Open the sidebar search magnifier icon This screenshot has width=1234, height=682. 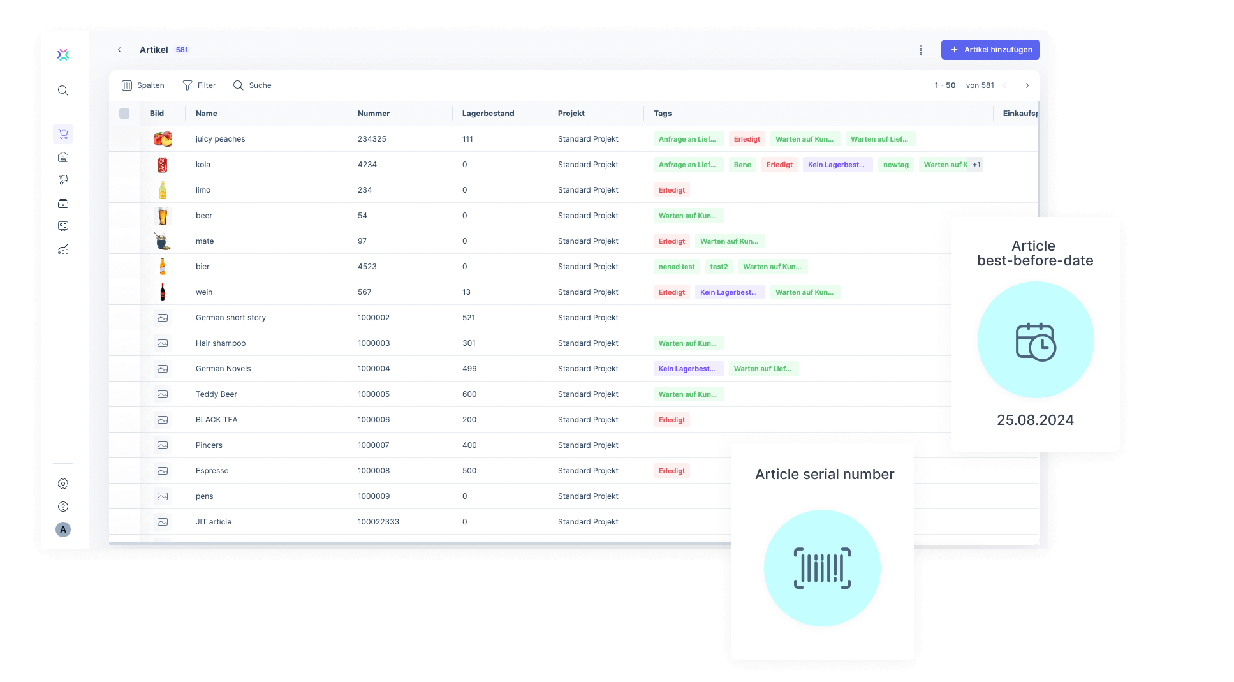tap(63, 91)
